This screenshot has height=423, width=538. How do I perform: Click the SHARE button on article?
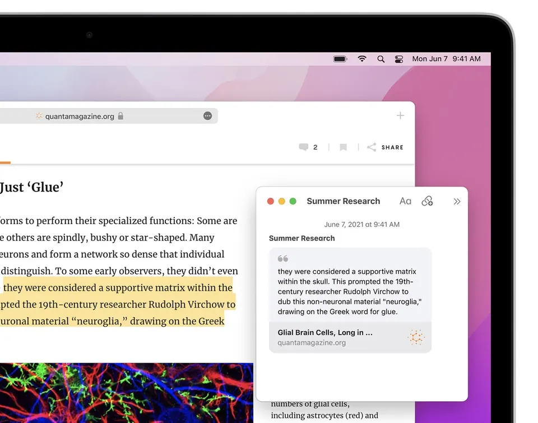click(385, 147)
